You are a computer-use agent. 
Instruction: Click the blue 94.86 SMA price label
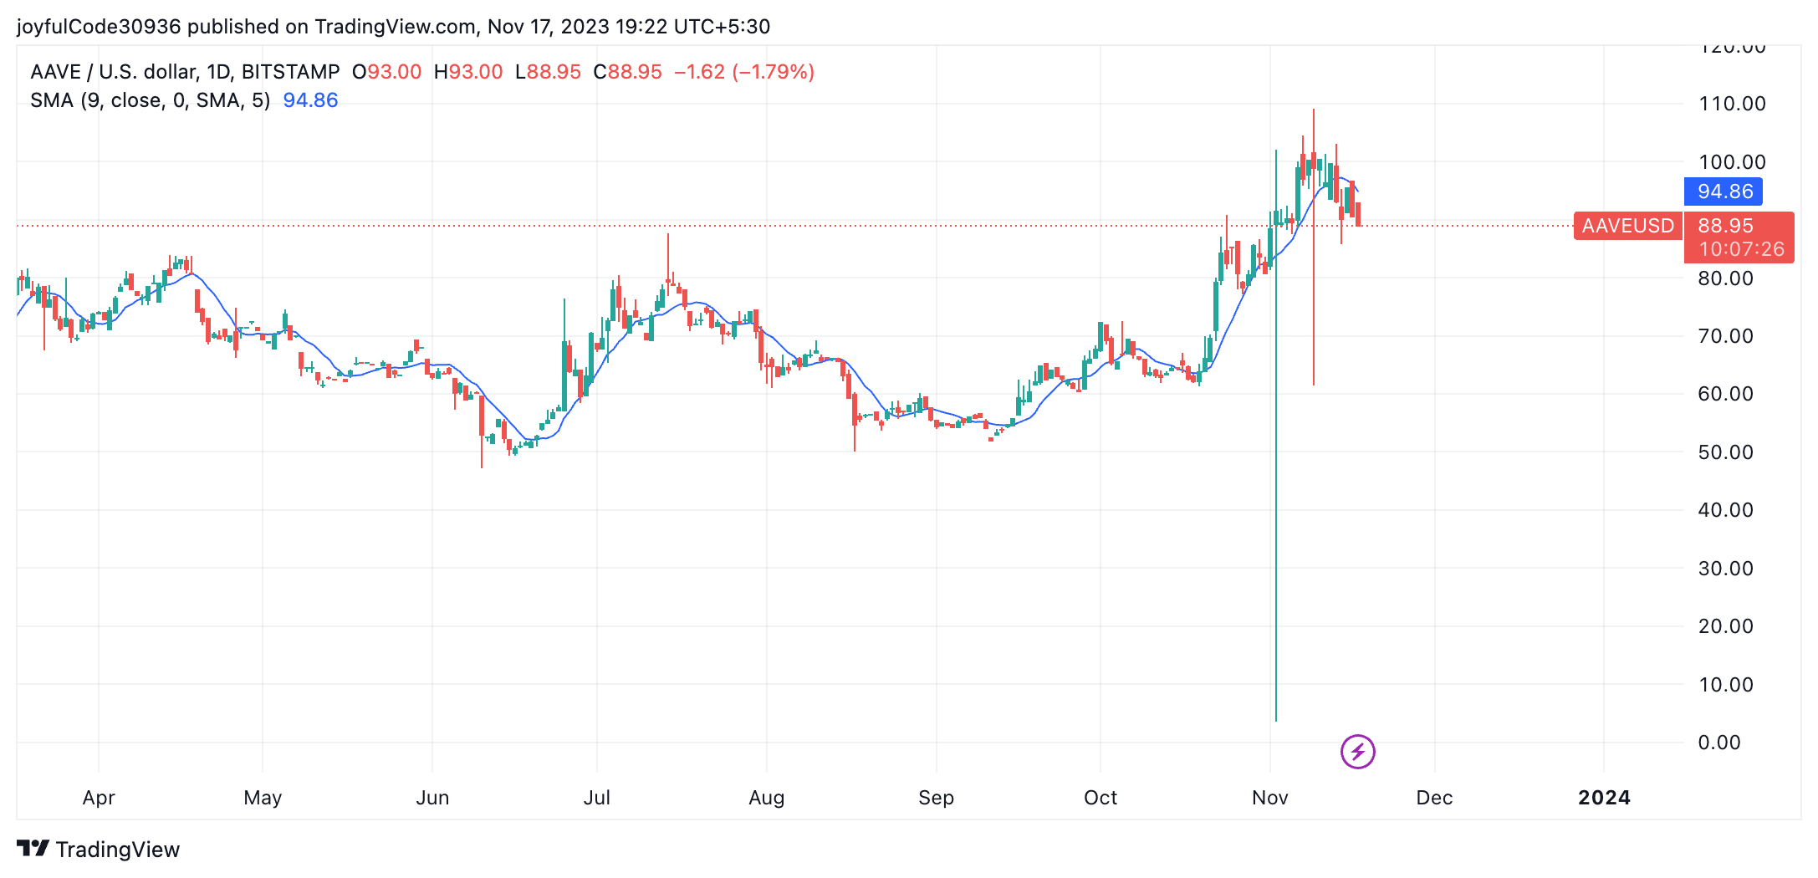1724,191
